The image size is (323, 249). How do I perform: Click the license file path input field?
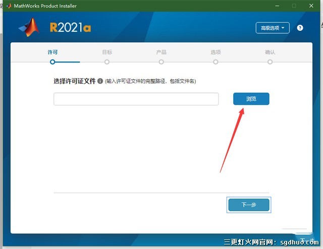pyautogui.click(x=136, y=99)
